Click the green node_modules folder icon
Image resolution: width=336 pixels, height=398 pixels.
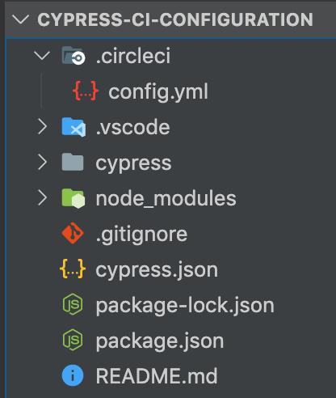click(73, 198)
